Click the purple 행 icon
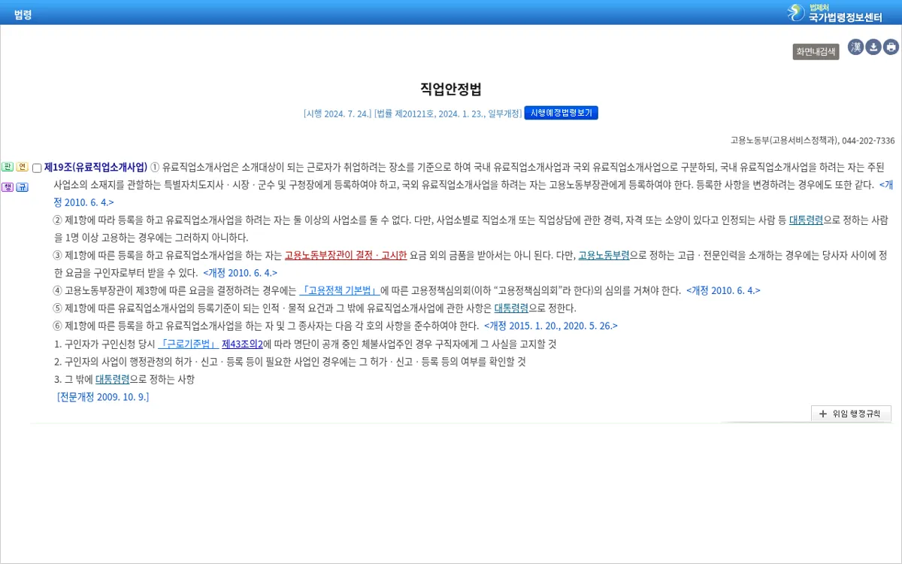The width and height of the screenshot is (902, 564). click(x=8, y=186)
